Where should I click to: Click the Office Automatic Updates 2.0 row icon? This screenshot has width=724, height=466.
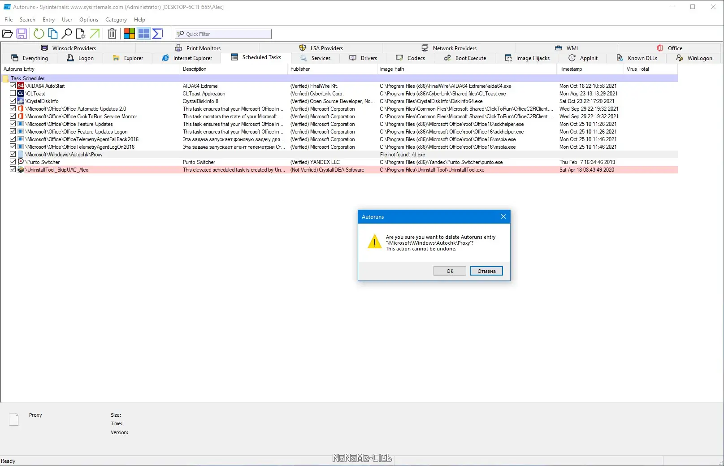21,109
